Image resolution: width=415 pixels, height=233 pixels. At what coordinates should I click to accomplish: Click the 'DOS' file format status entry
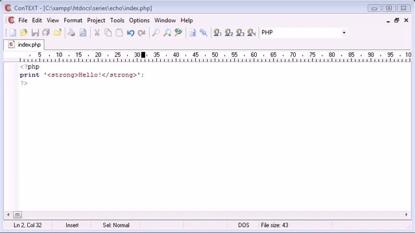coord(244,225)
